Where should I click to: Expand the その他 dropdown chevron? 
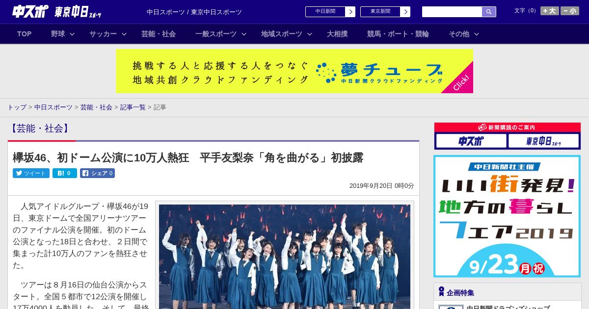click(x=477, y=34)
